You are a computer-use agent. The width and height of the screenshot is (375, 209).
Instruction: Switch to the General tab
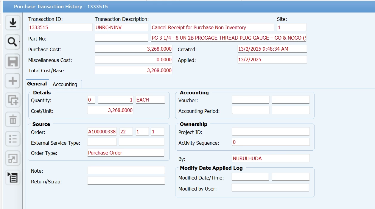pyautogui.click(x=37, y=84)
